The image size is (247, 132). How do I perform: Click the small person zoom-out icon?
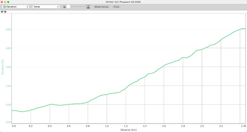coord(64,7)
